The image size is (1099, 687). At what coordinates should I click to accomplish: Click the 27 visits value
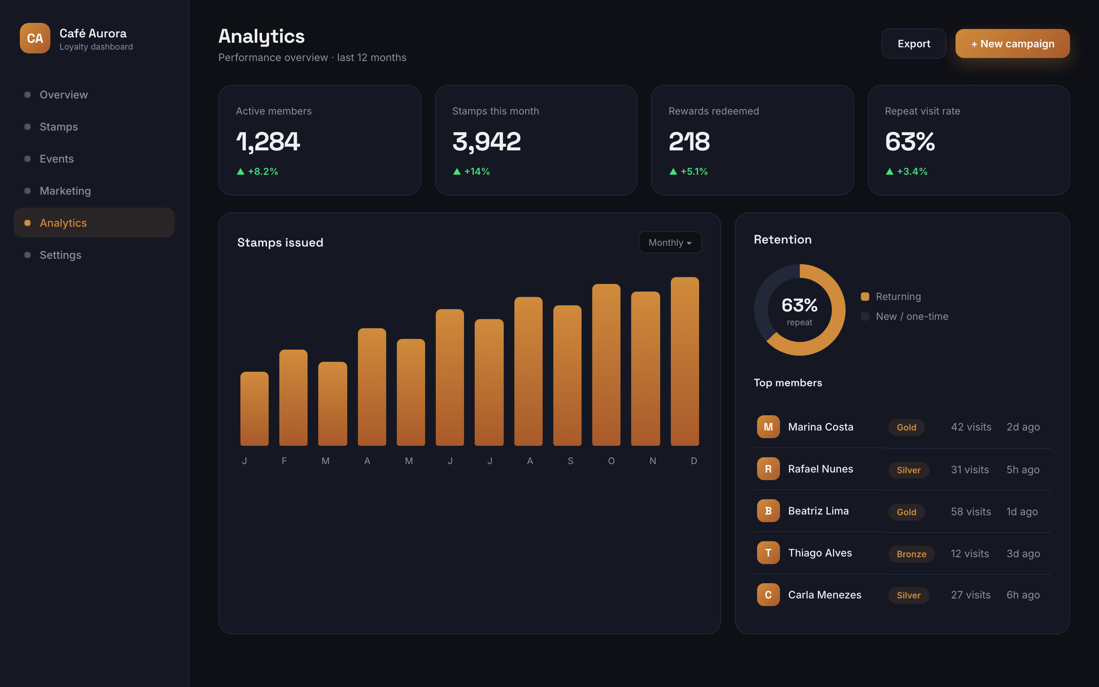(971, 595)
